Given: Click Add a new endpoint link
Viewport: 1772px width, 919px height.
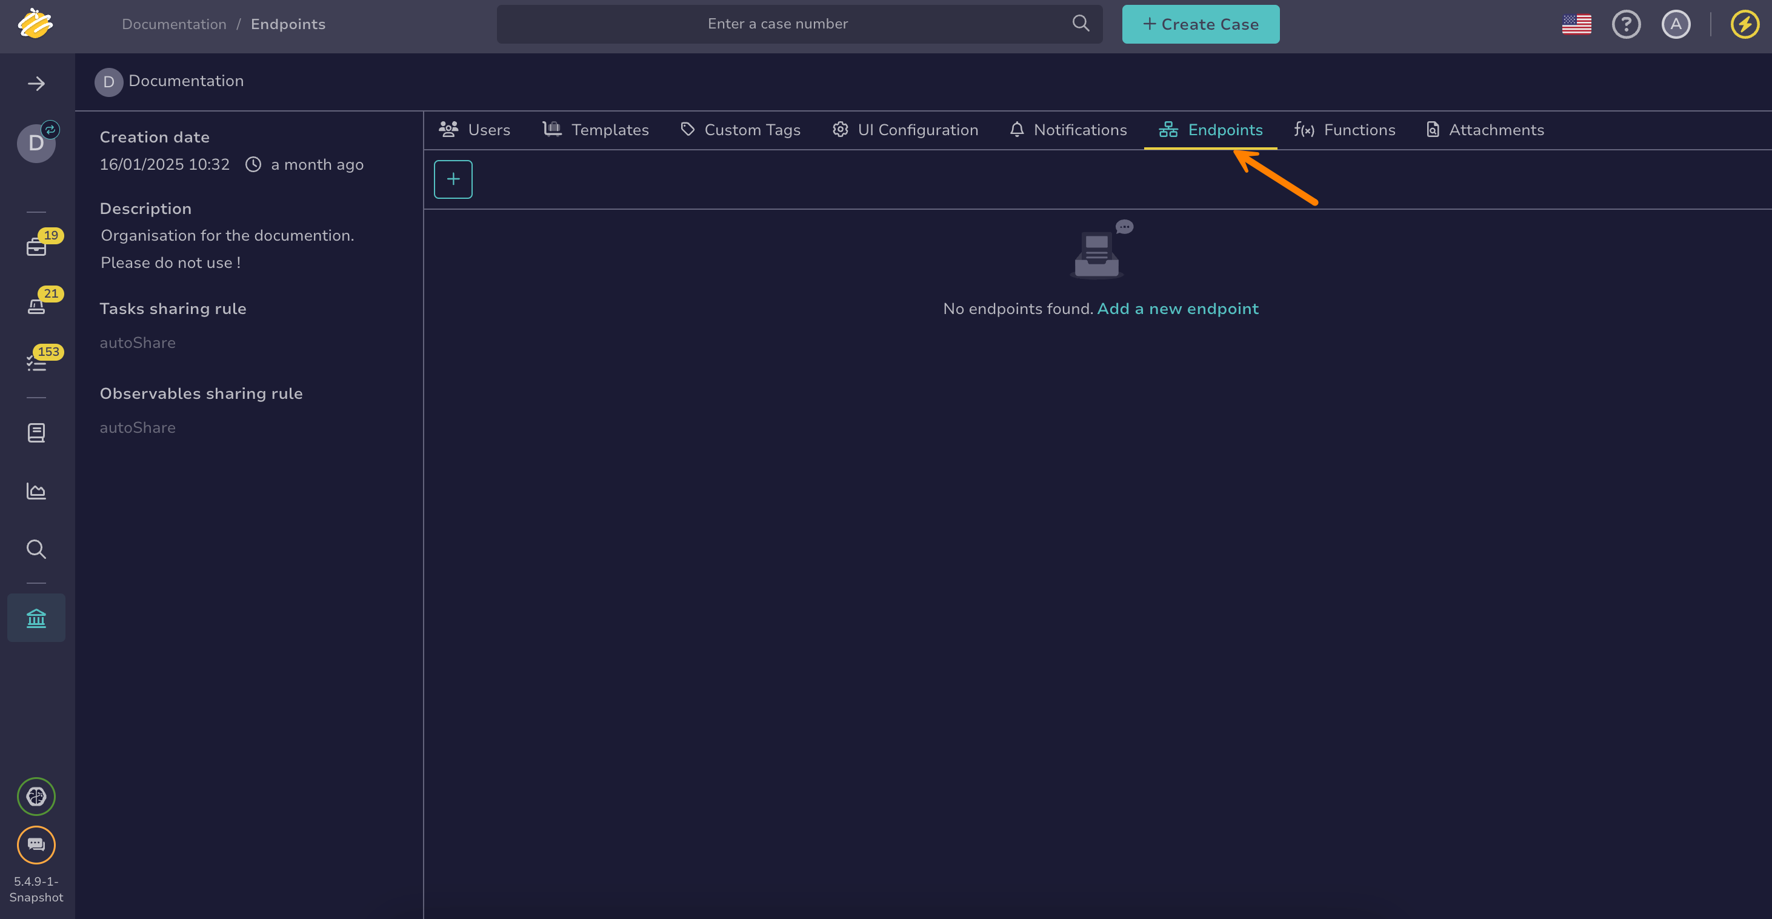Looking at the screenshot, I should pos(1177,309).
